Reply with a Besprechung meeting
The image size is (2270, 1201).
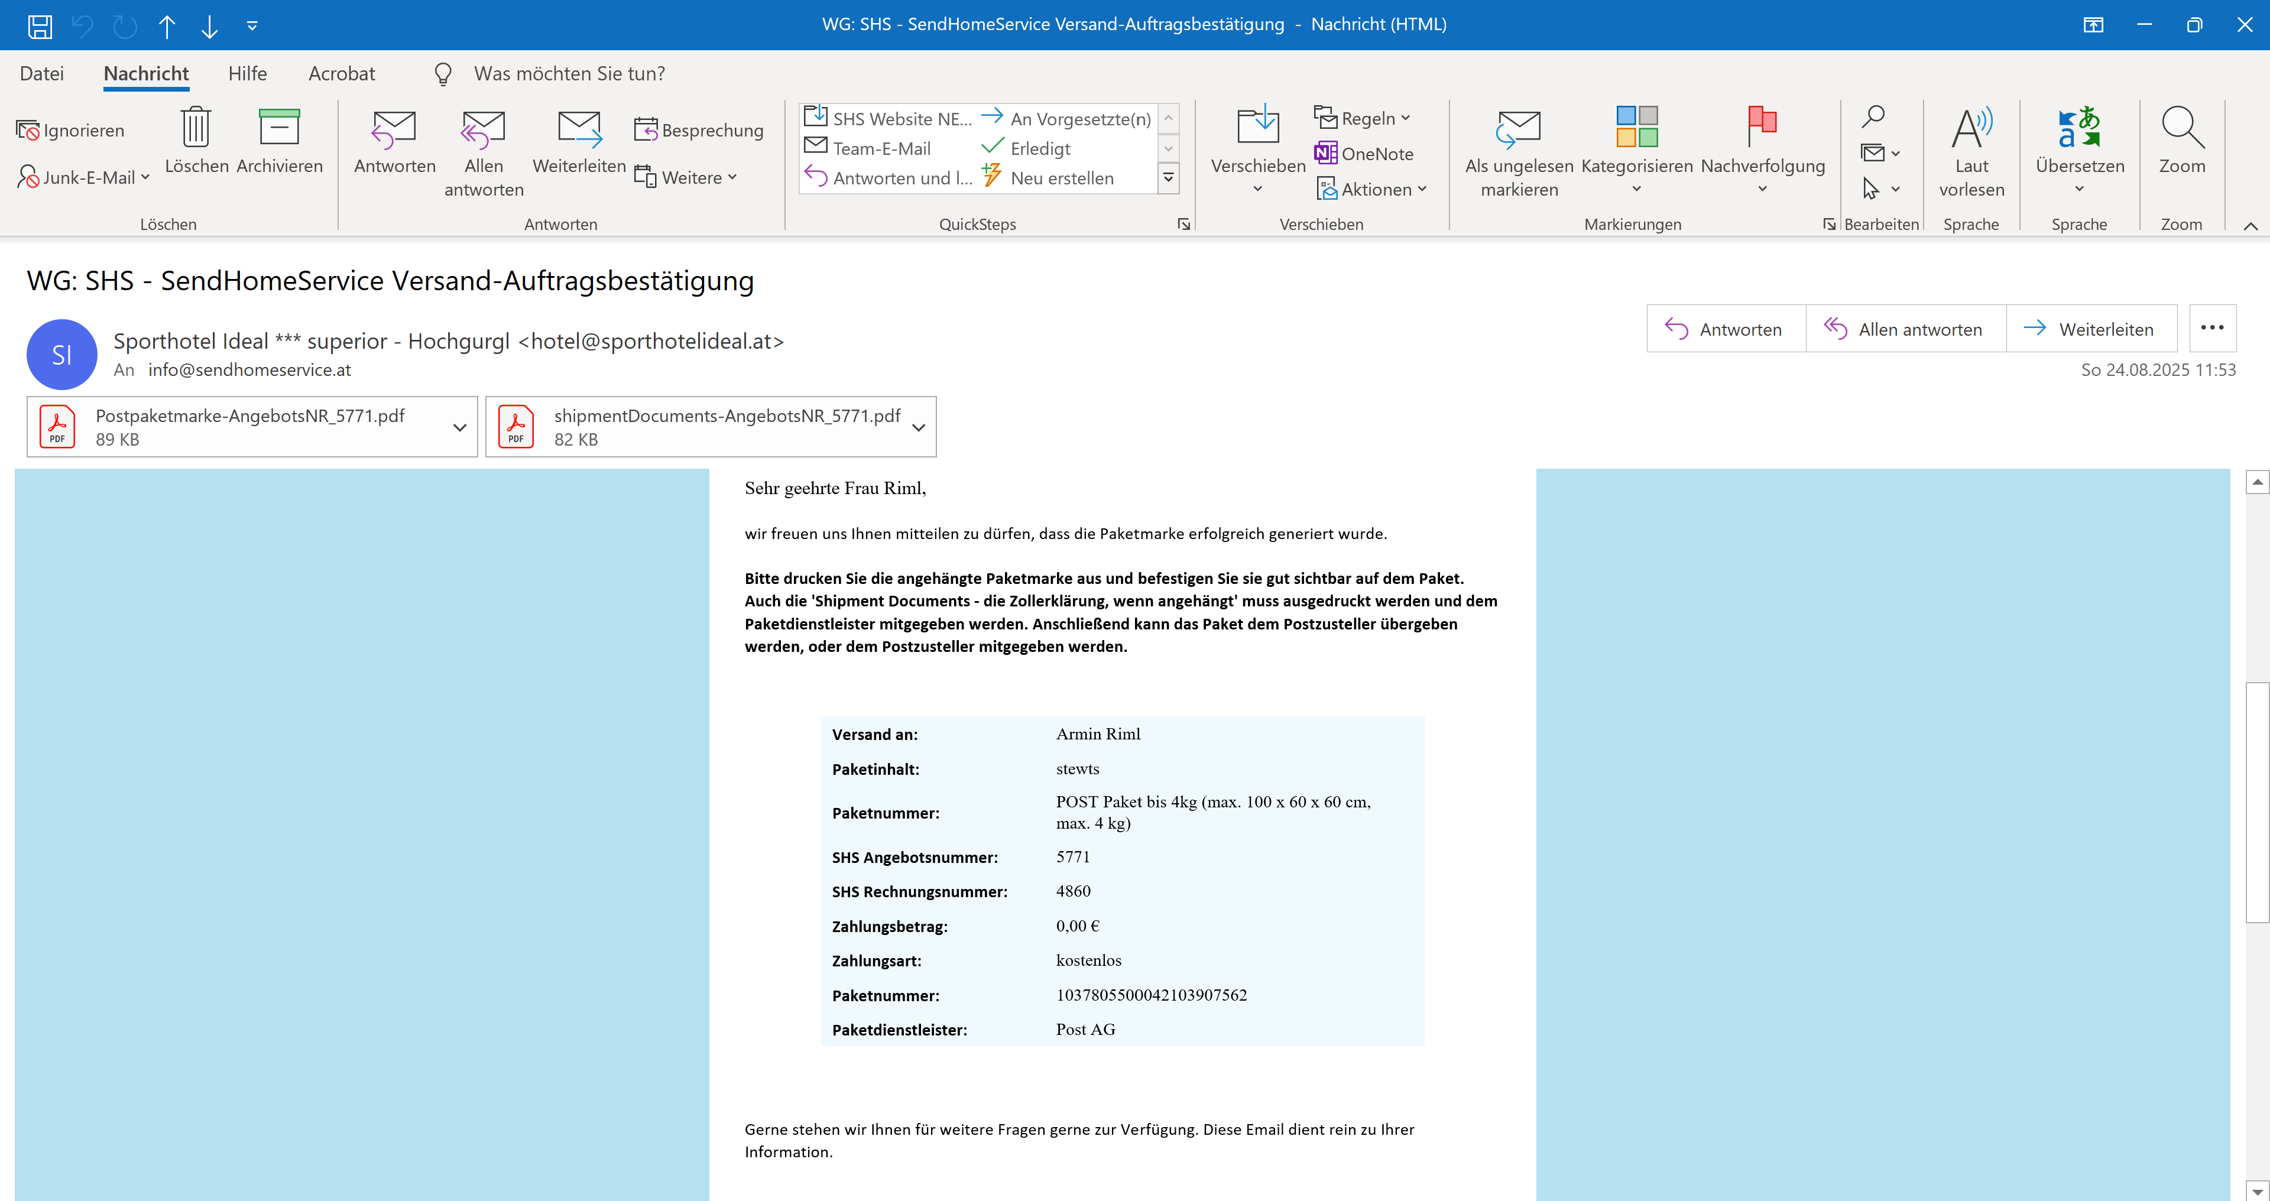click(699, 131)
